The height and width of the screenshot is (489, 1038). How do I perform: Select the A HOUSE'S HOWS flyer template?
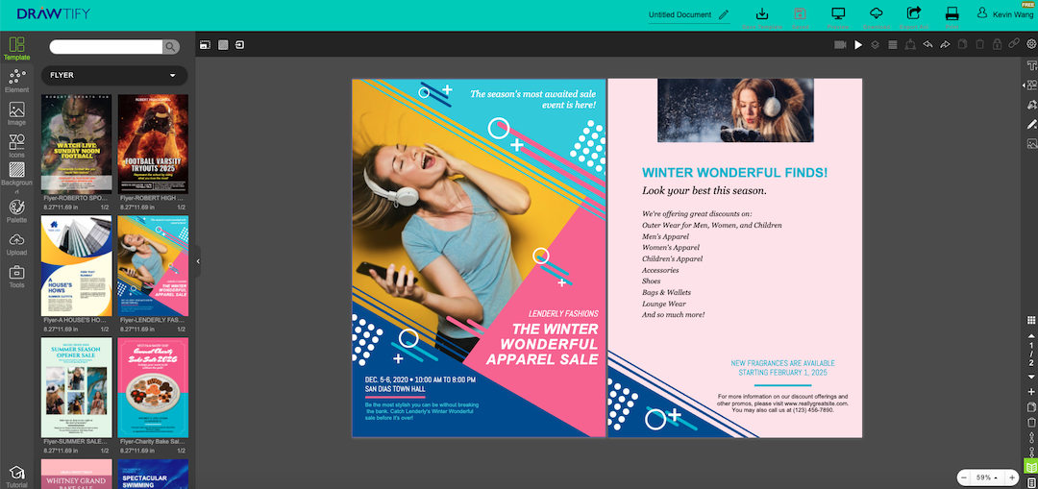point(76,265)
